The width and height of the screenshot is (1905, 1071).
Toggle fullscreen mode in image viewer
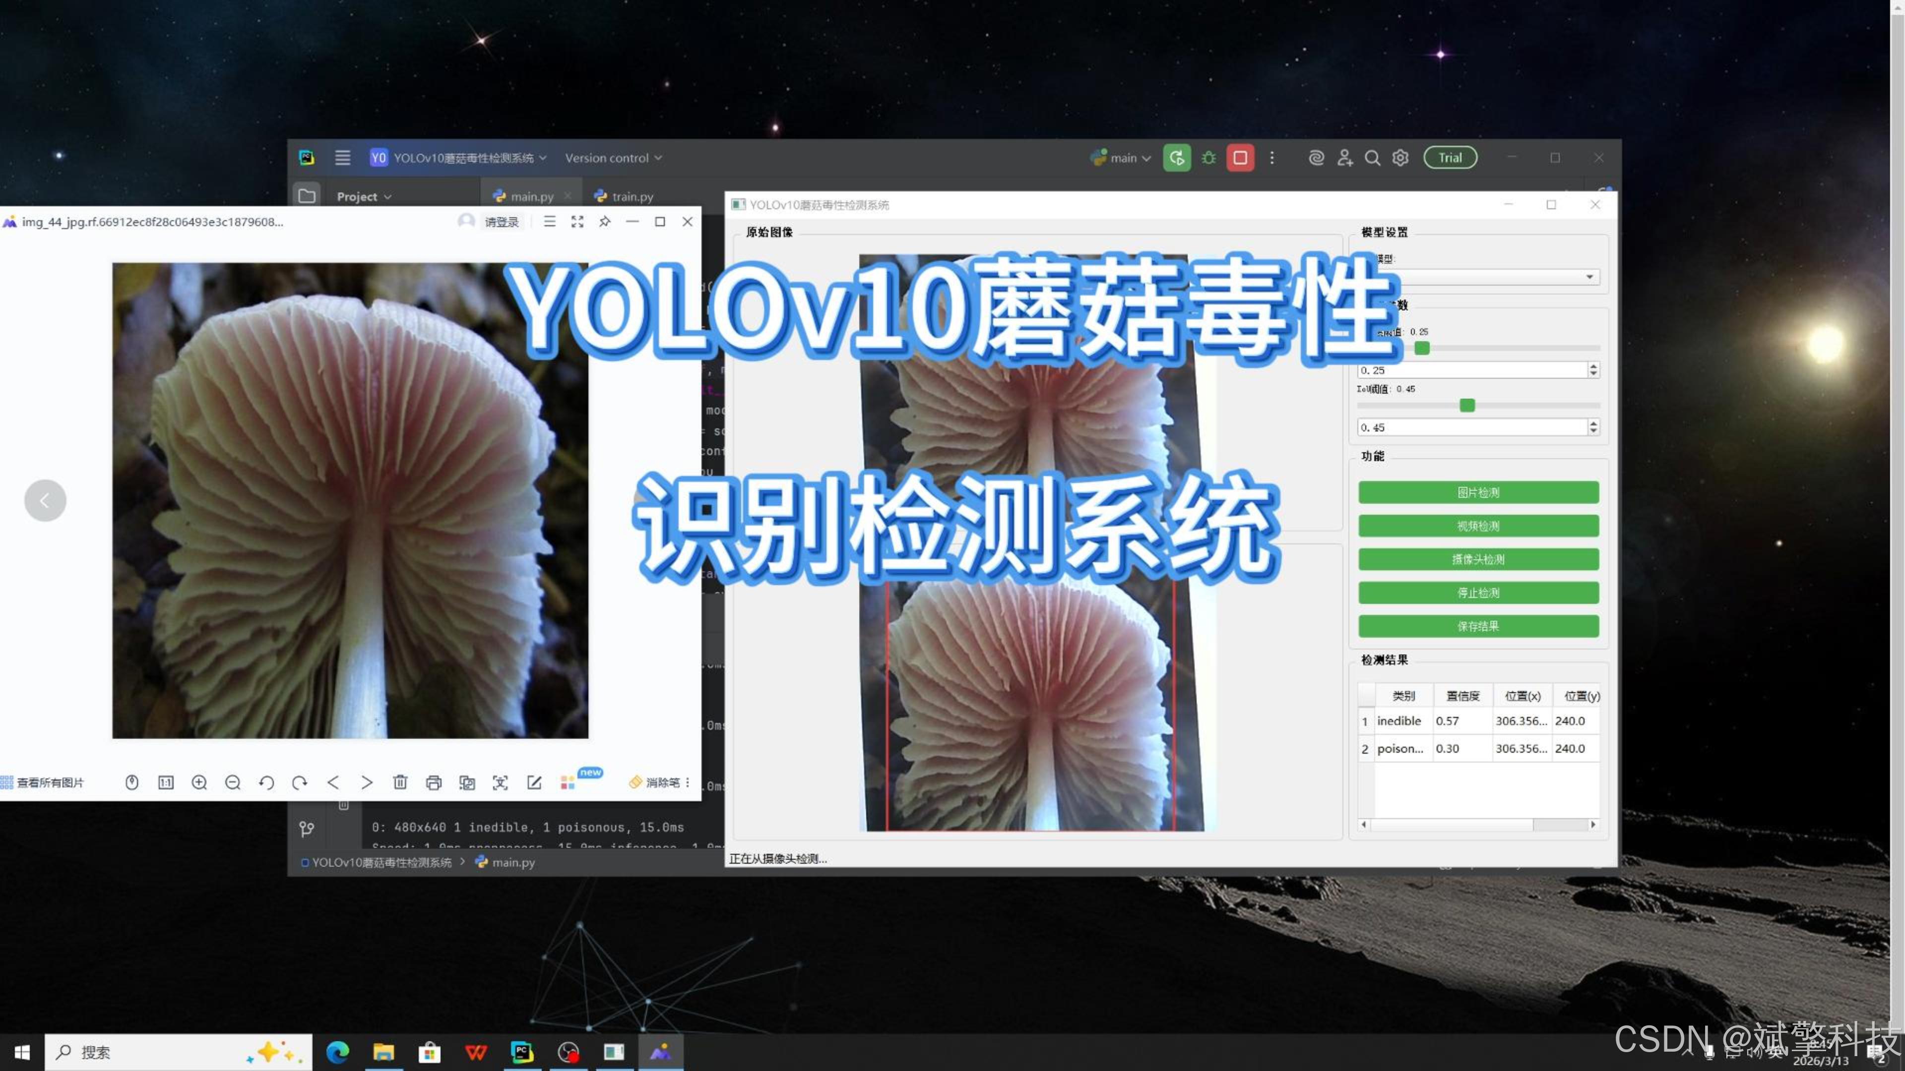577,222
